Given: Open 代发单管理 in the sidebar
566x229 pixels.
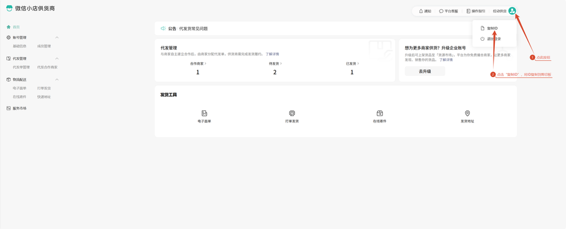Looking at the screenshot, I should pos(21,67).
